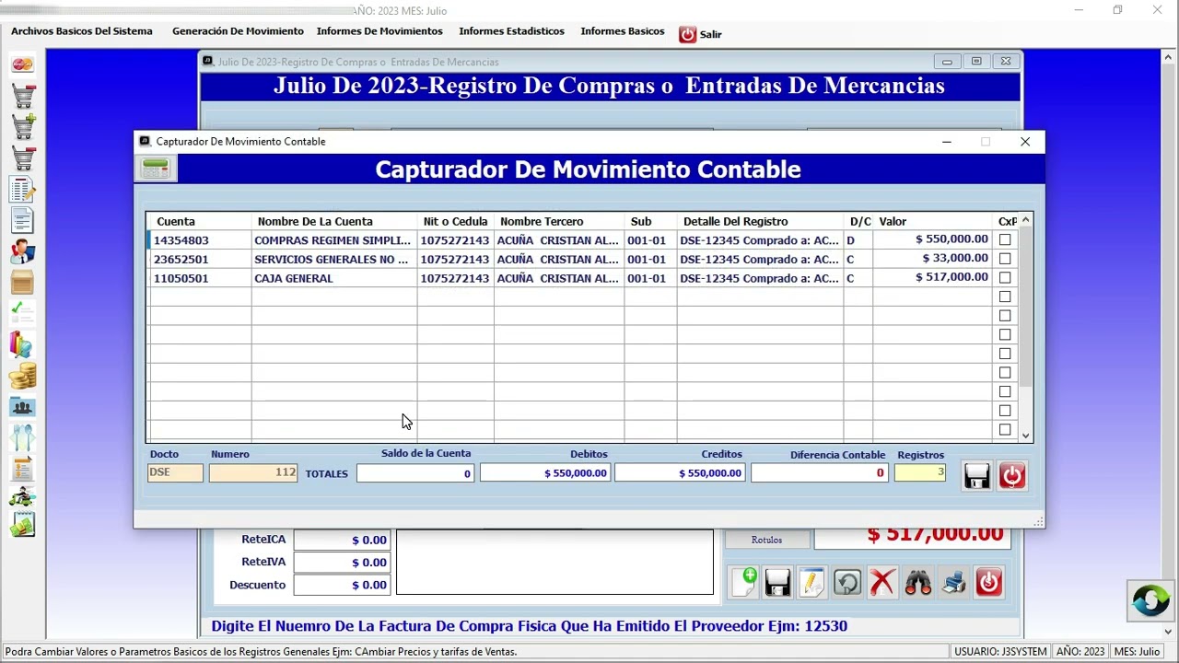Click Detalle Del Registro column header
This screenshot has height=663, width=1179.
(x=760, y=221)
